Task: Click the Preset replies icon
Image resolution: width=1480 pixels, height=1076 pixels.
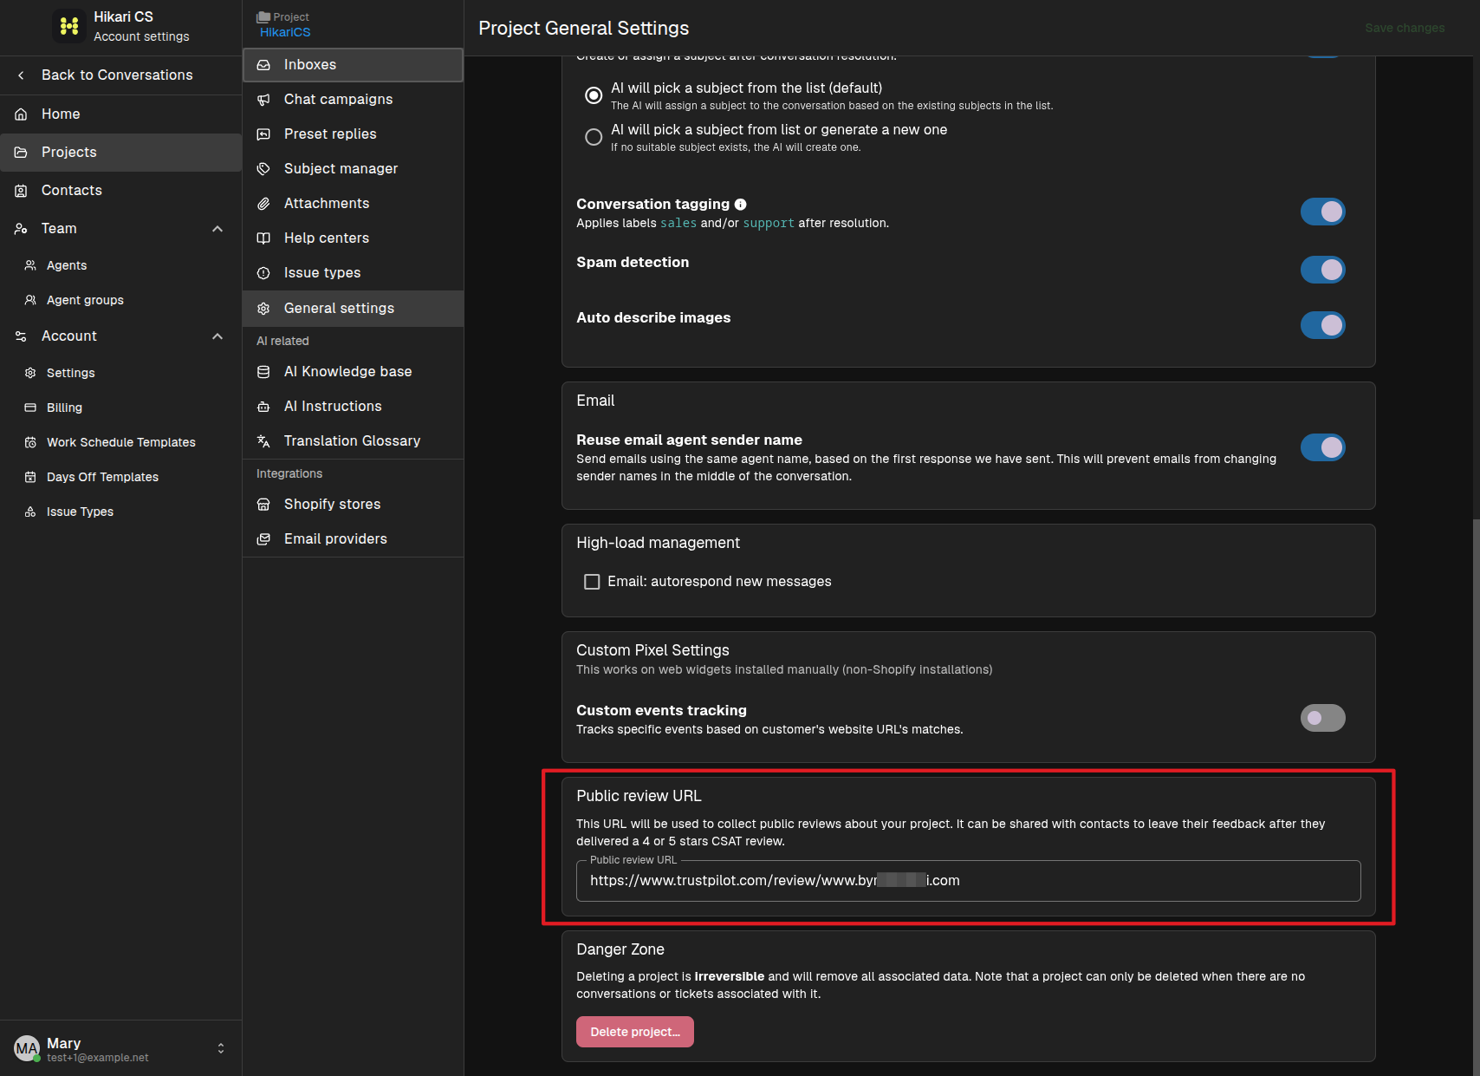Action: pos(263,134)
